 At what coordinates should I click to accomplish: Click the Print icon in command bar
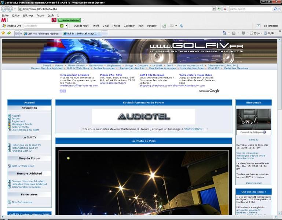(x=243, y=33)
